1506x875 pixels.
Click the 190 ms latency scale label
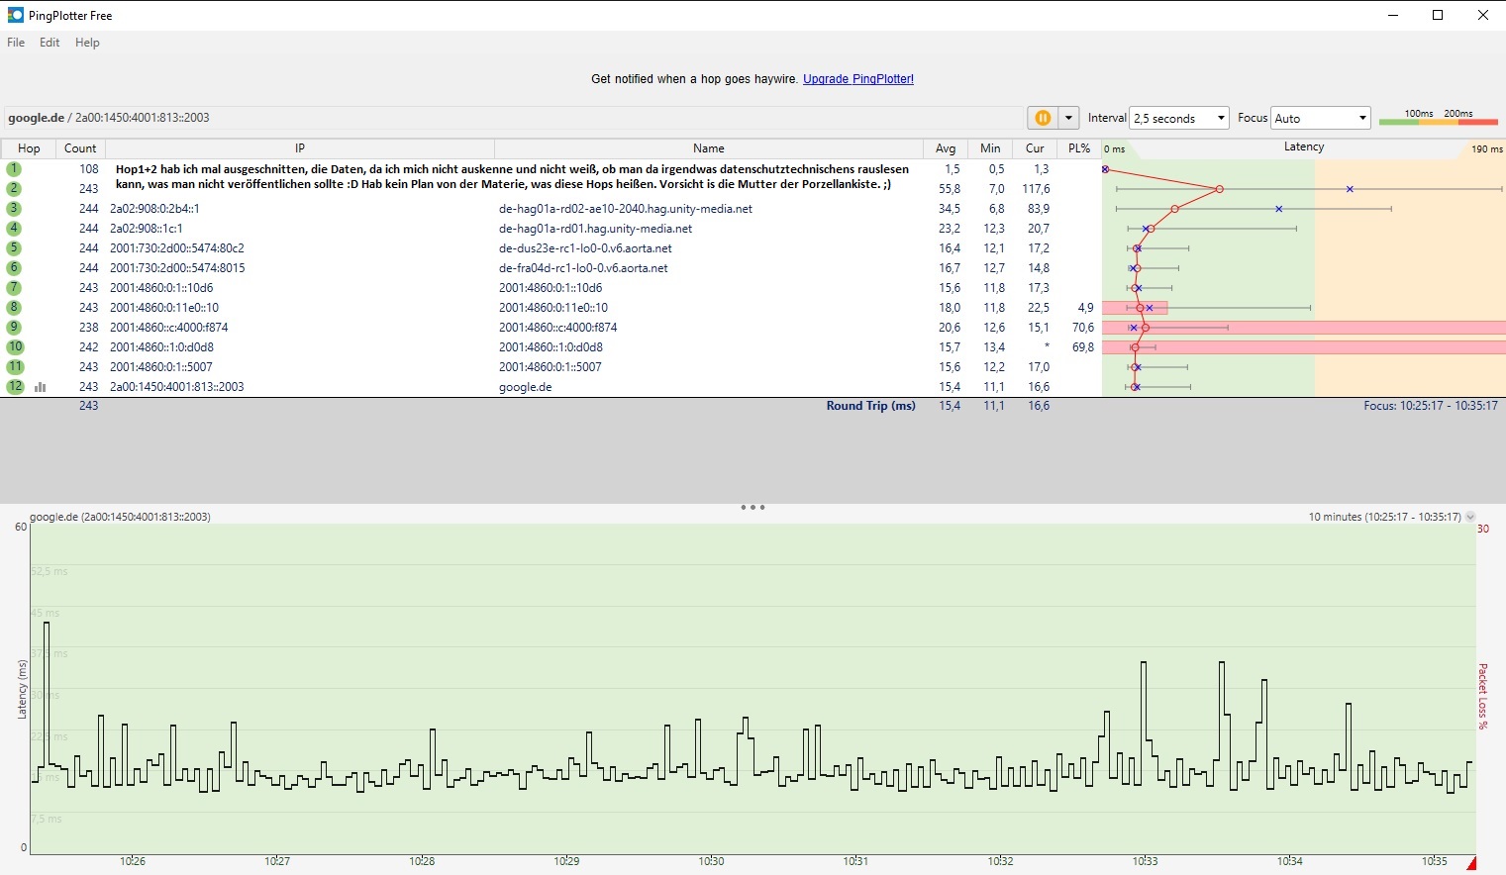(1486, 149)
